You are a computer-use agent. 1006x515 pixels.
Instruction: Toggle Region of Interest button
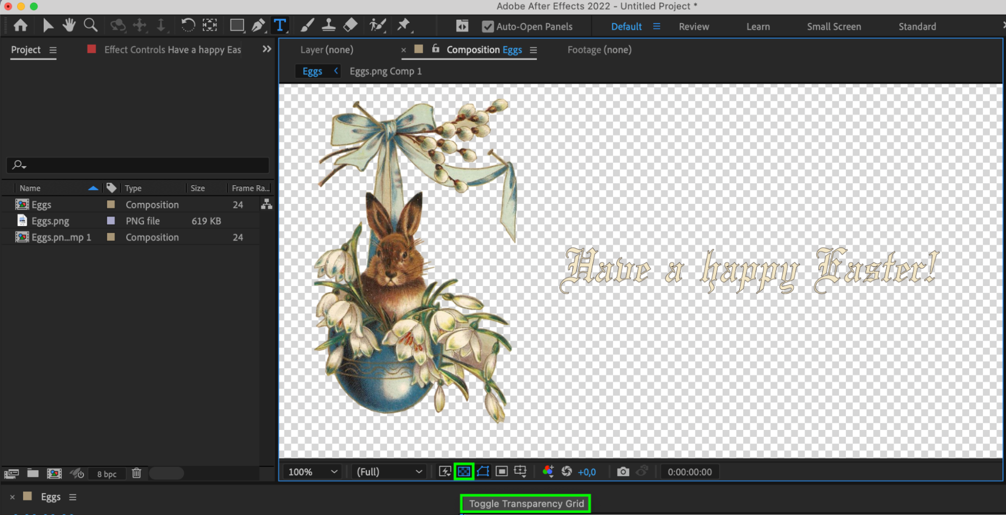point(502,472)
